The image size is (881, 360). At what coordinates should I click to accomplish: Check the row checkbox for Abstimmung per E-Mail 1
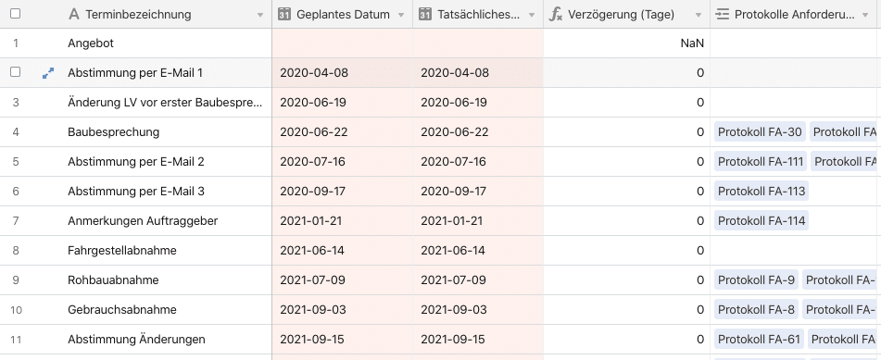tap(16, 72)
